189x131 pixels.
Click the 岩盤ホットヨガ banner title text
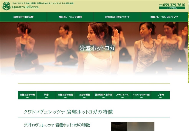(x=97, y=48)
